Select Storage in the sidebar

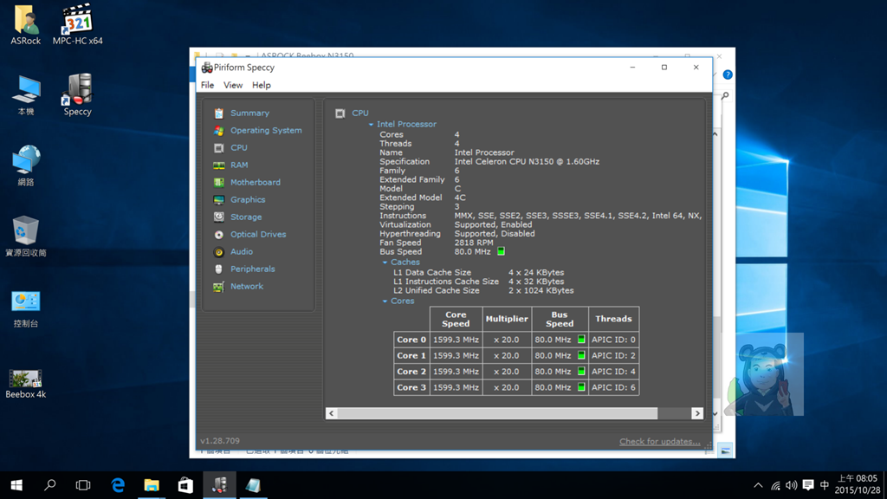[245, 217]
